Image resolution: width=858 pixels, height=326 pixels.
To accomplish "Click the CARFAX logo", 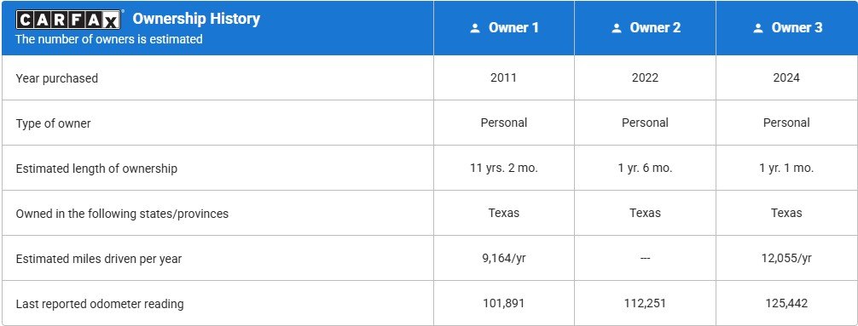I will tap(68, 20).
